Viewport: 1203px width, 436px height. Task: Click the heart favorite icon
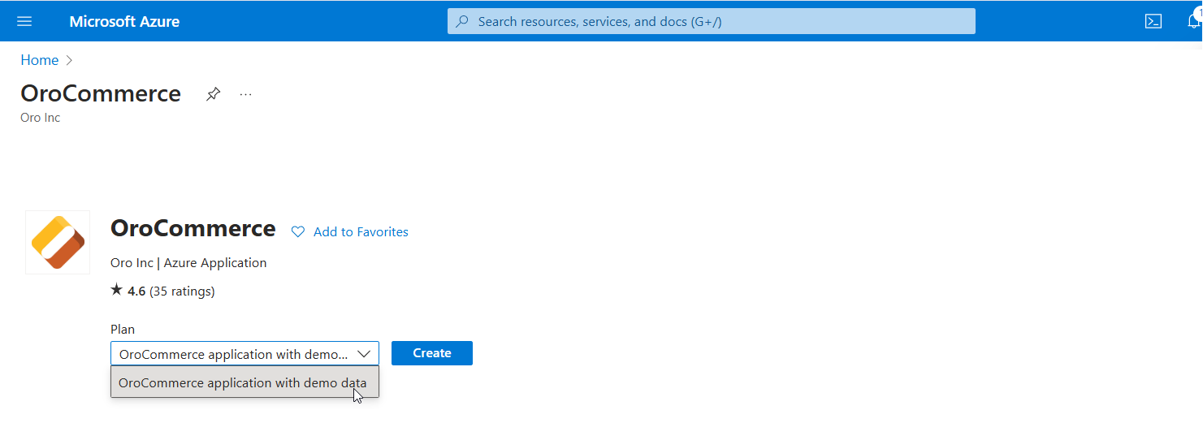click(298, 232)
